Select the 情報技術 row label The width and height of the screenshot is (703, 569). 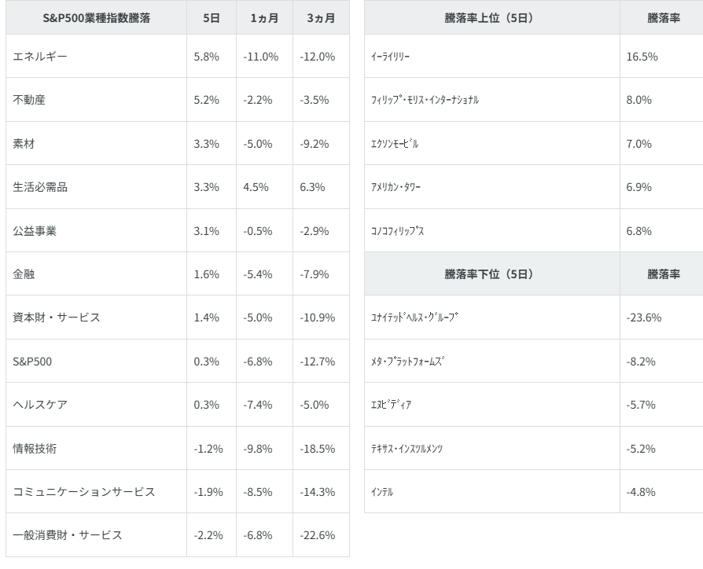[x=35, y=448]
